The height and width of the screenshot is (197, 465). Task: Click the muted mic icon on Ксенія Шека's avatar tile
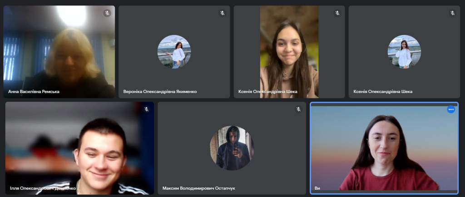click(x=452, y=13)
